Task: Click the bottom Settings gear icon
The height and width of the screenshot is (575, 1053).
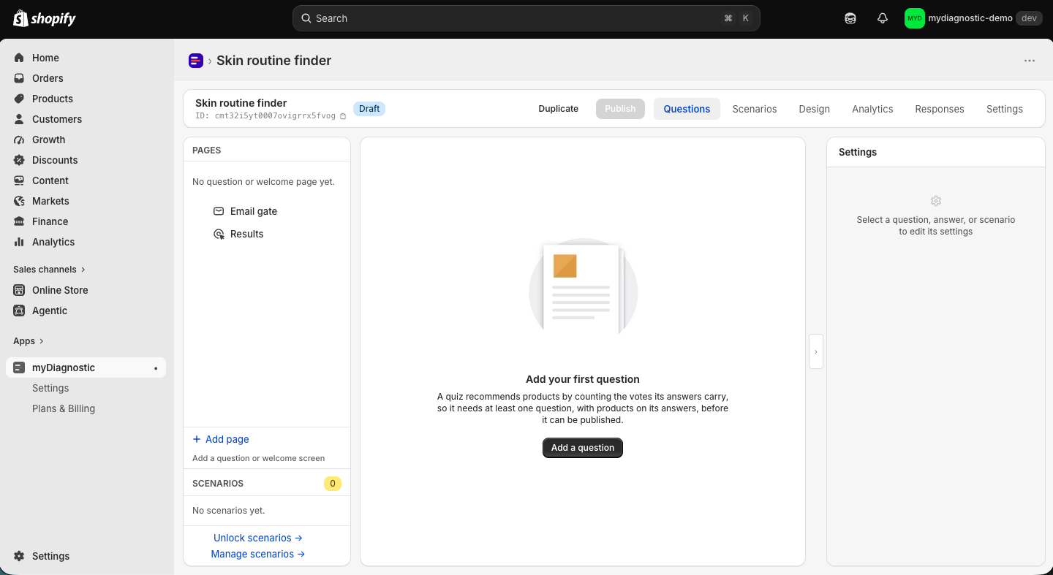Action: click(x=19, y=556)
